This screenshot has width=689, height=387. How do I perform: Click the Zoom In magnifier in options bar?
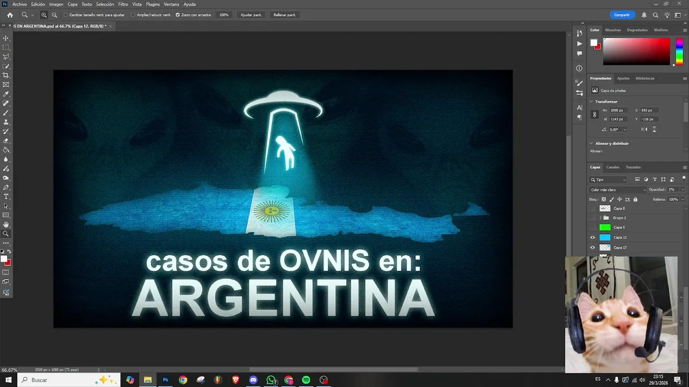(44, 15)
